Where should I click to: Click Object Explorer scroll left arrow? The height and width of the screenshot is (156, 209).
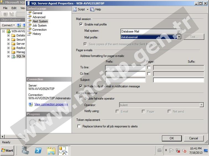pos(2,136)
